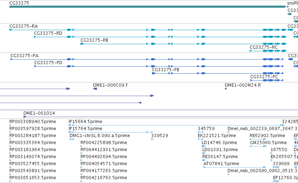298x183 pixels.
Task: Click the RP003308940.5prime EST label
Action: point(33,122)
